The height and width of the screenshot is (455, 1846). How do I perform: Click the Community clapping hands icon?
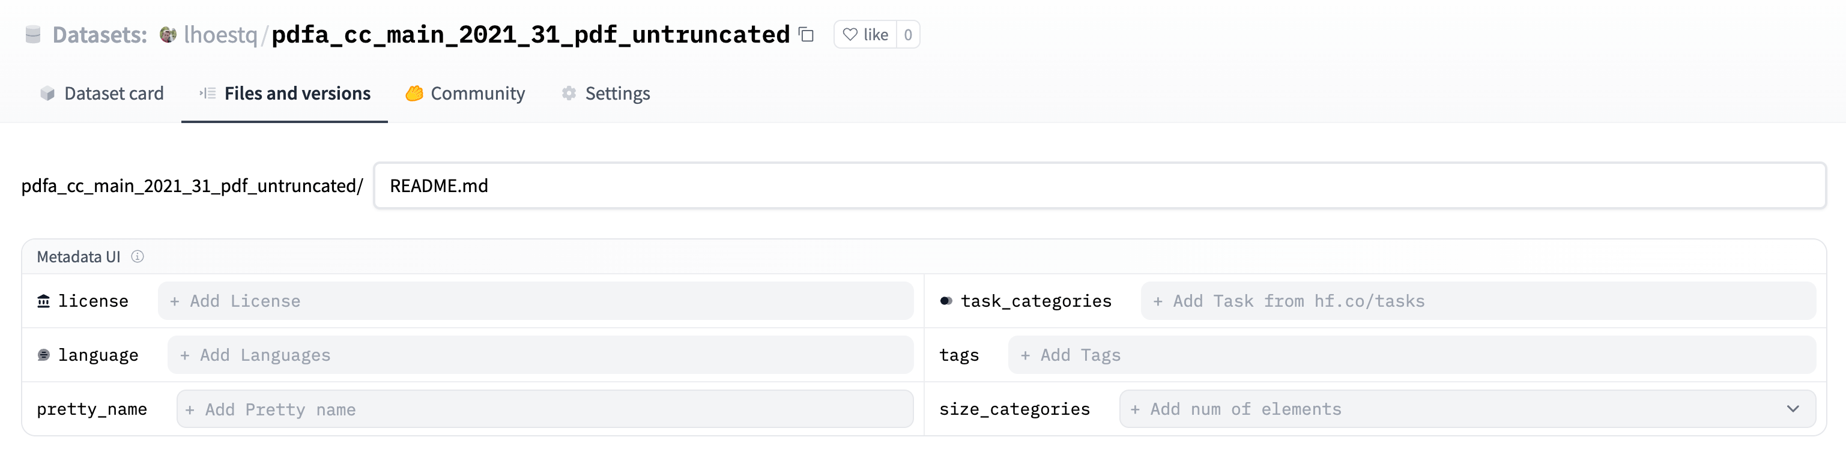click(x=414, y=93)
